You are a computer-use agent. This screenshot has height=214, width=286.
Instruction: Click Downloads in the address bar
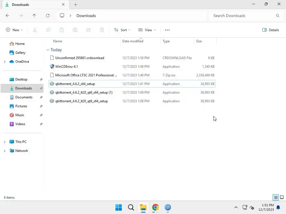pos(86,16)
